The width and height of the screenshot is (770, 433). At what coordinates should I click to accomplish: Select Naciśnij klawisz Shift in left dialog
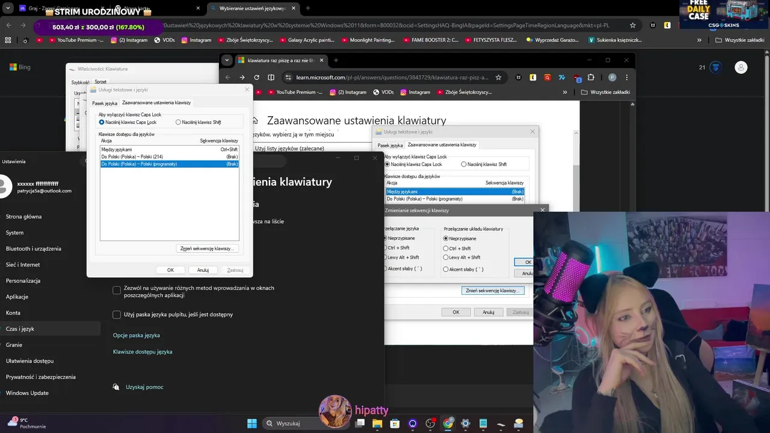(x=199, y=122)
